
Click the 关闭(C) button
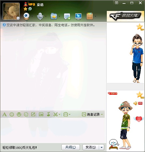70,147
